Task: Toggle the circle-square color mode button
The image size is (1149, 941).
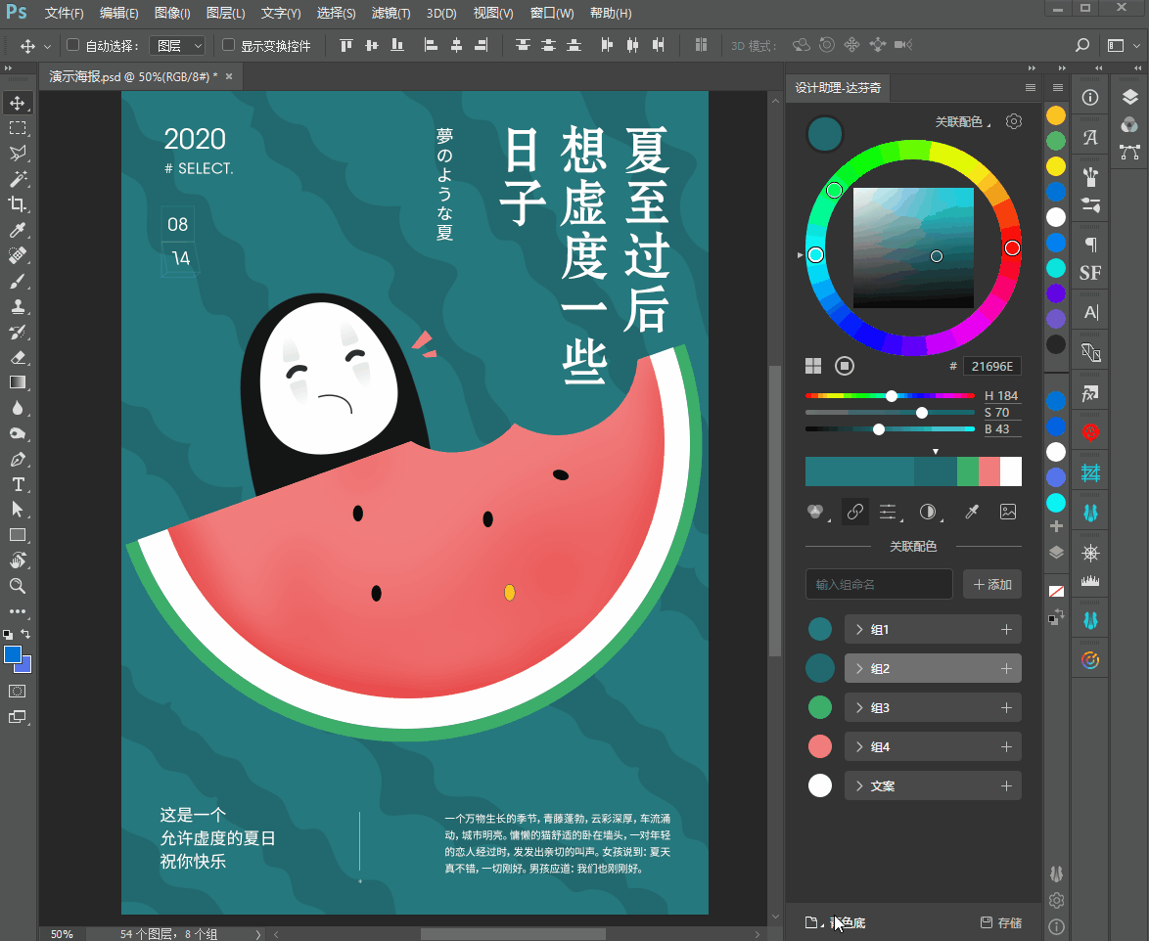Action: point(845,366)
